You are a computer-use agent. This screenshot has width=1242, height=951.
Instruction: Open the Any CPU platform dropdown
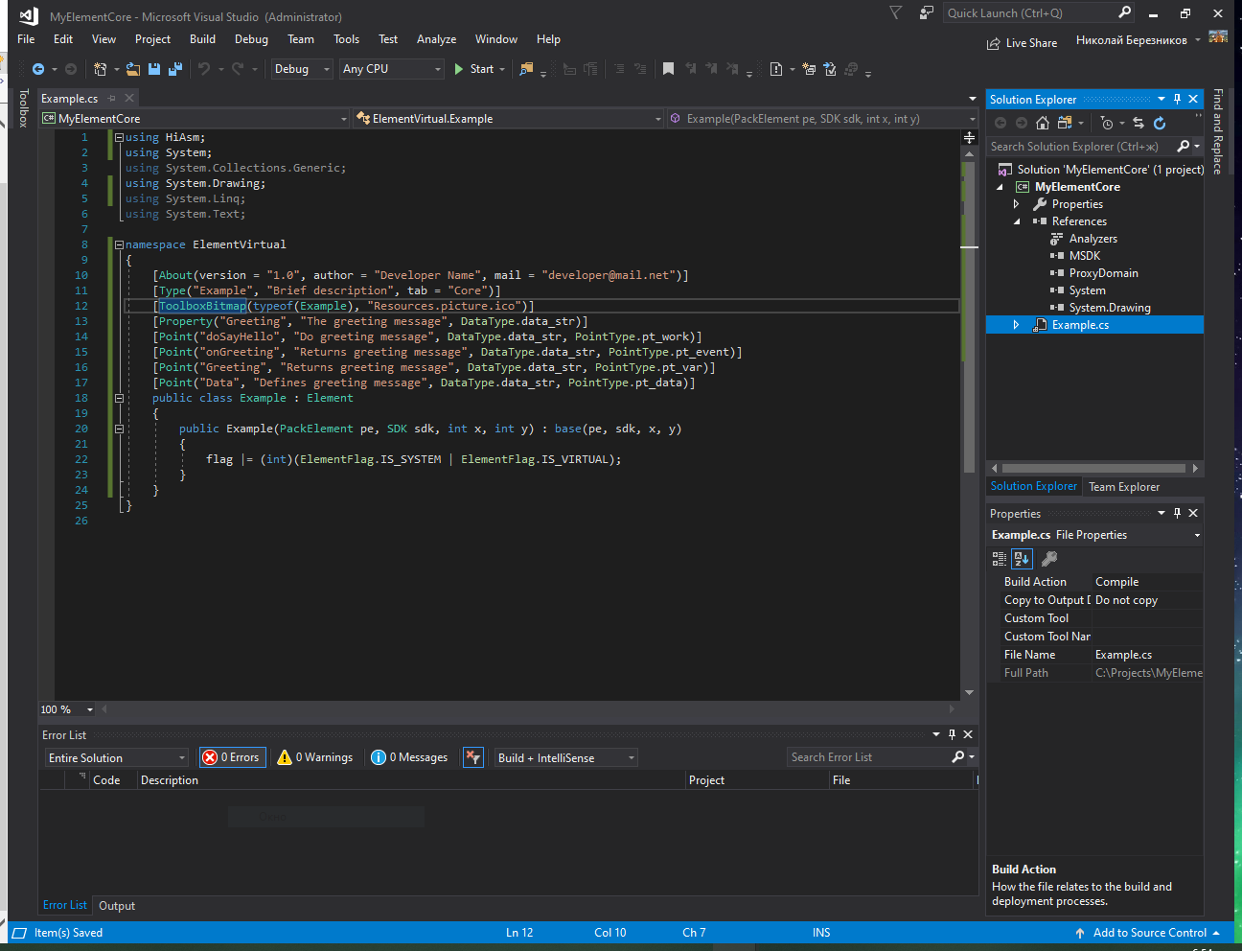point(392,69)
